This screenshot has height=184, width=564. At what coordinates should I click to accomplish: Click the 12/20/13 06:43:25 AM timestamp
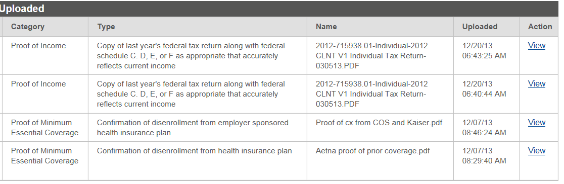click(484, 51)
